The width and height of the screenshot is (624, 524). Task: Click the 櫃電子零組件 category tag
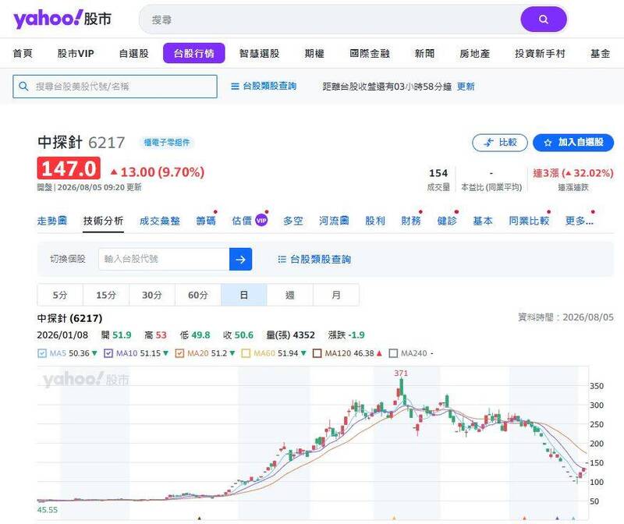(167, 143)
